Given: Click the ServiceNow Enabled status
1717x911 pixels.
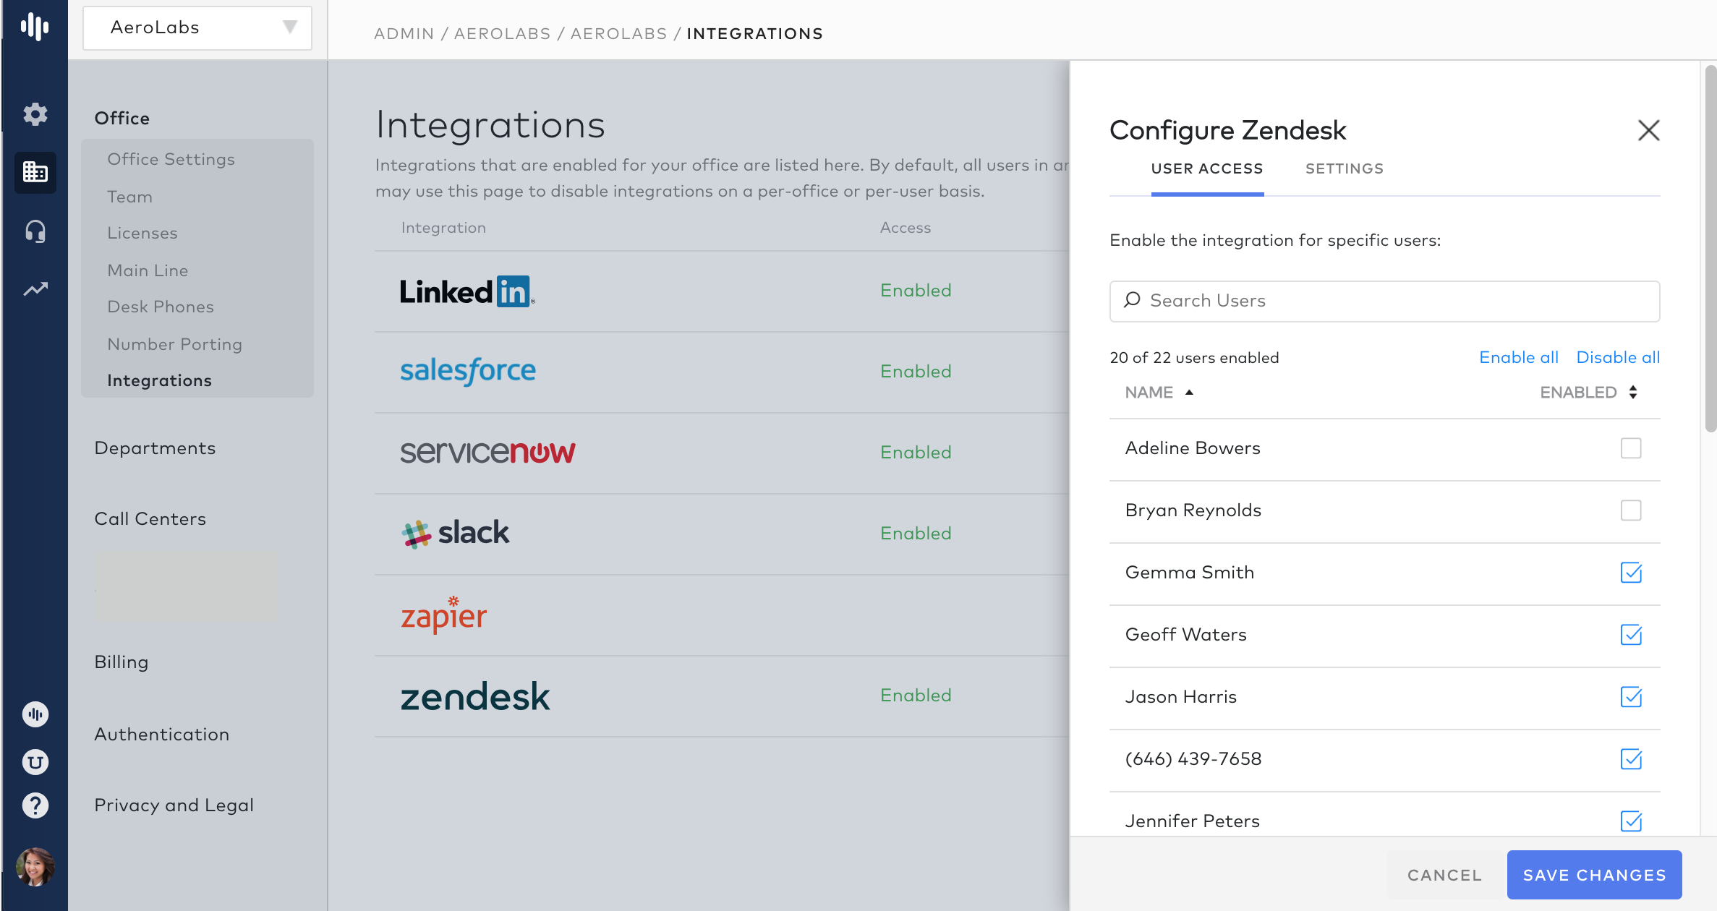Looking at the screenshot, I should pyautogui.click(x=916, y=453).
